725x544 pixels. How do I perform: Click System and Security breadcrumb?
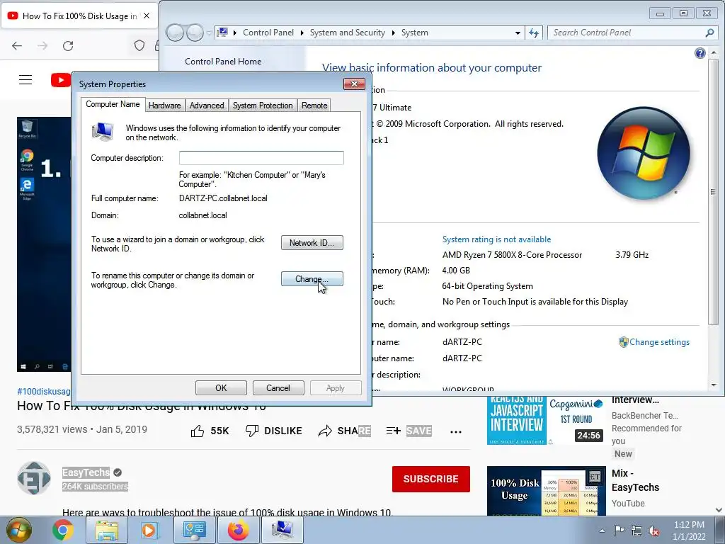347,33
